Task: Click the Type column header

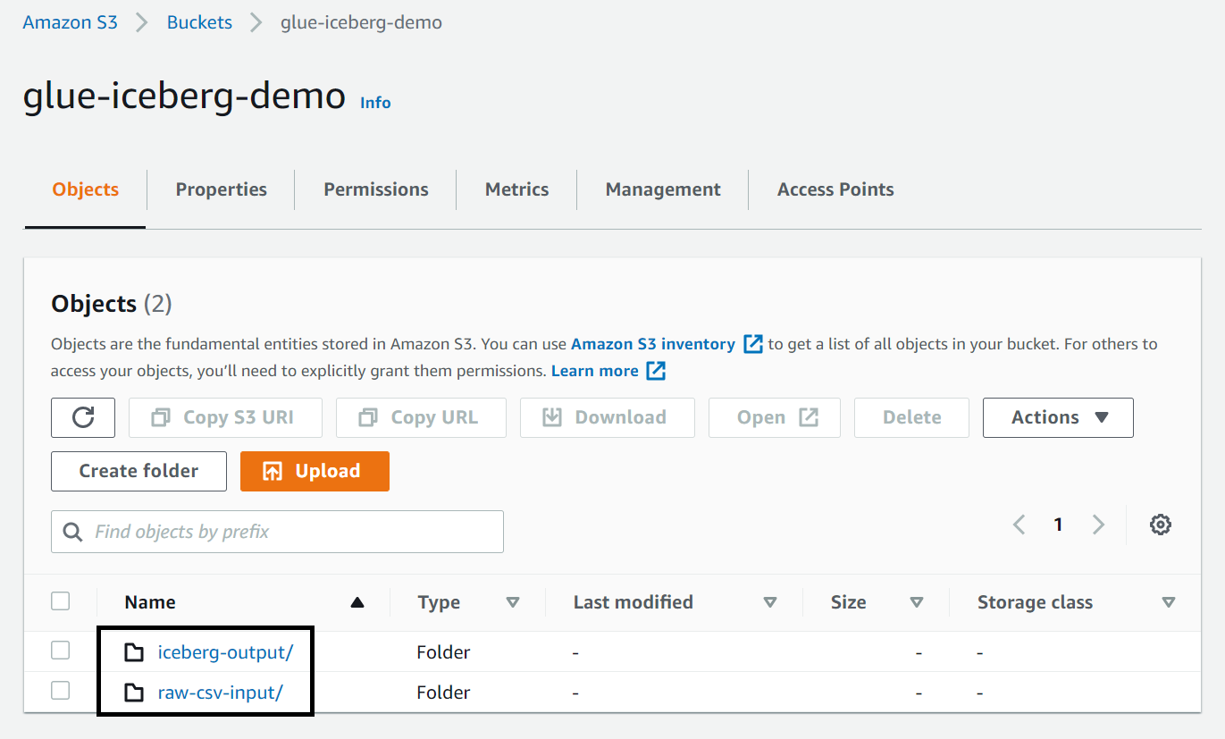Action: pos(439,602)
